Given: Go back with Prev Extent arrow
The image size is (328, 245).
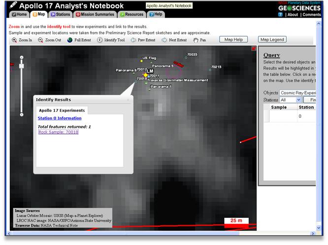Looking at the screenshot, I should (133, 40).
